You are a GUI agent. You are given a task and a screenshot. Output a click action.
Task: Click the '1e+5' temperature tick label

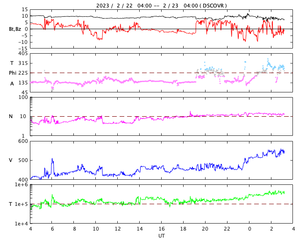(21, 204)
